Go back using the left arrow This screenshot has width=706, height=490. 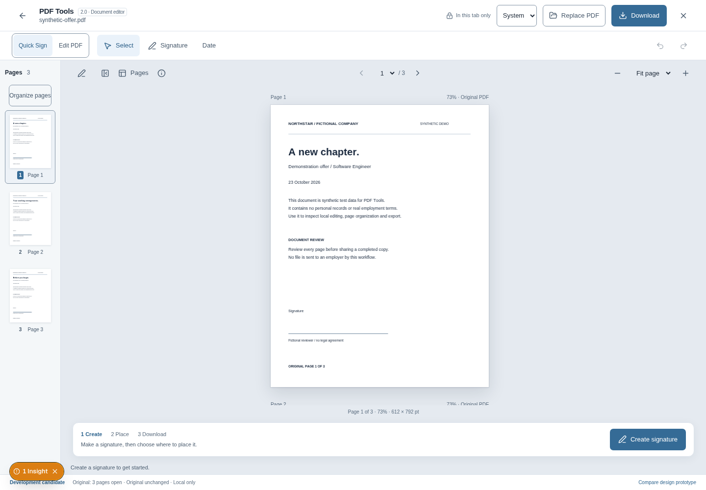tap(23, 16)
